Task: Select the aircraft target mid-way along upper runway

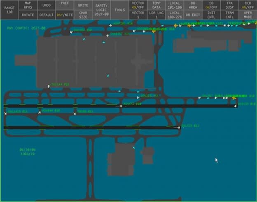Action: [x=120, y=106]
